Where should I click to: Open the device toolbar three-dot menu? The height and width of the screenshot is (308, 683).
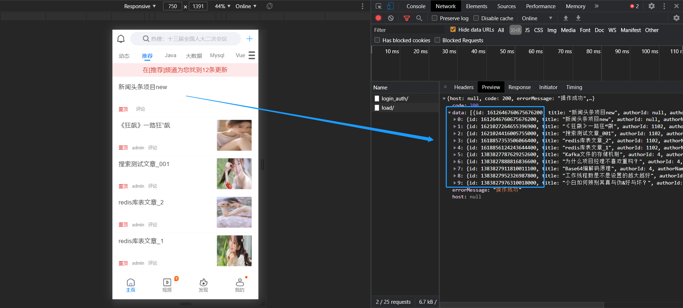pyautogui.click(x=362, y=6)
